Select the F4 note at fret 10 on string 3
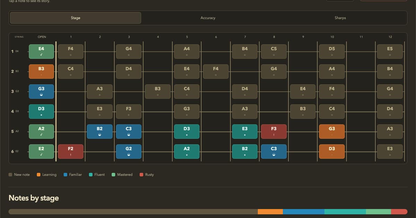The image size is (416, 218). 332,92
